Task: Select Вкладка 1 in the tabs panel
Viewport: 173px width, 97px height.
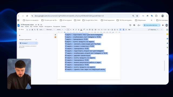Action: coord(28,43)
